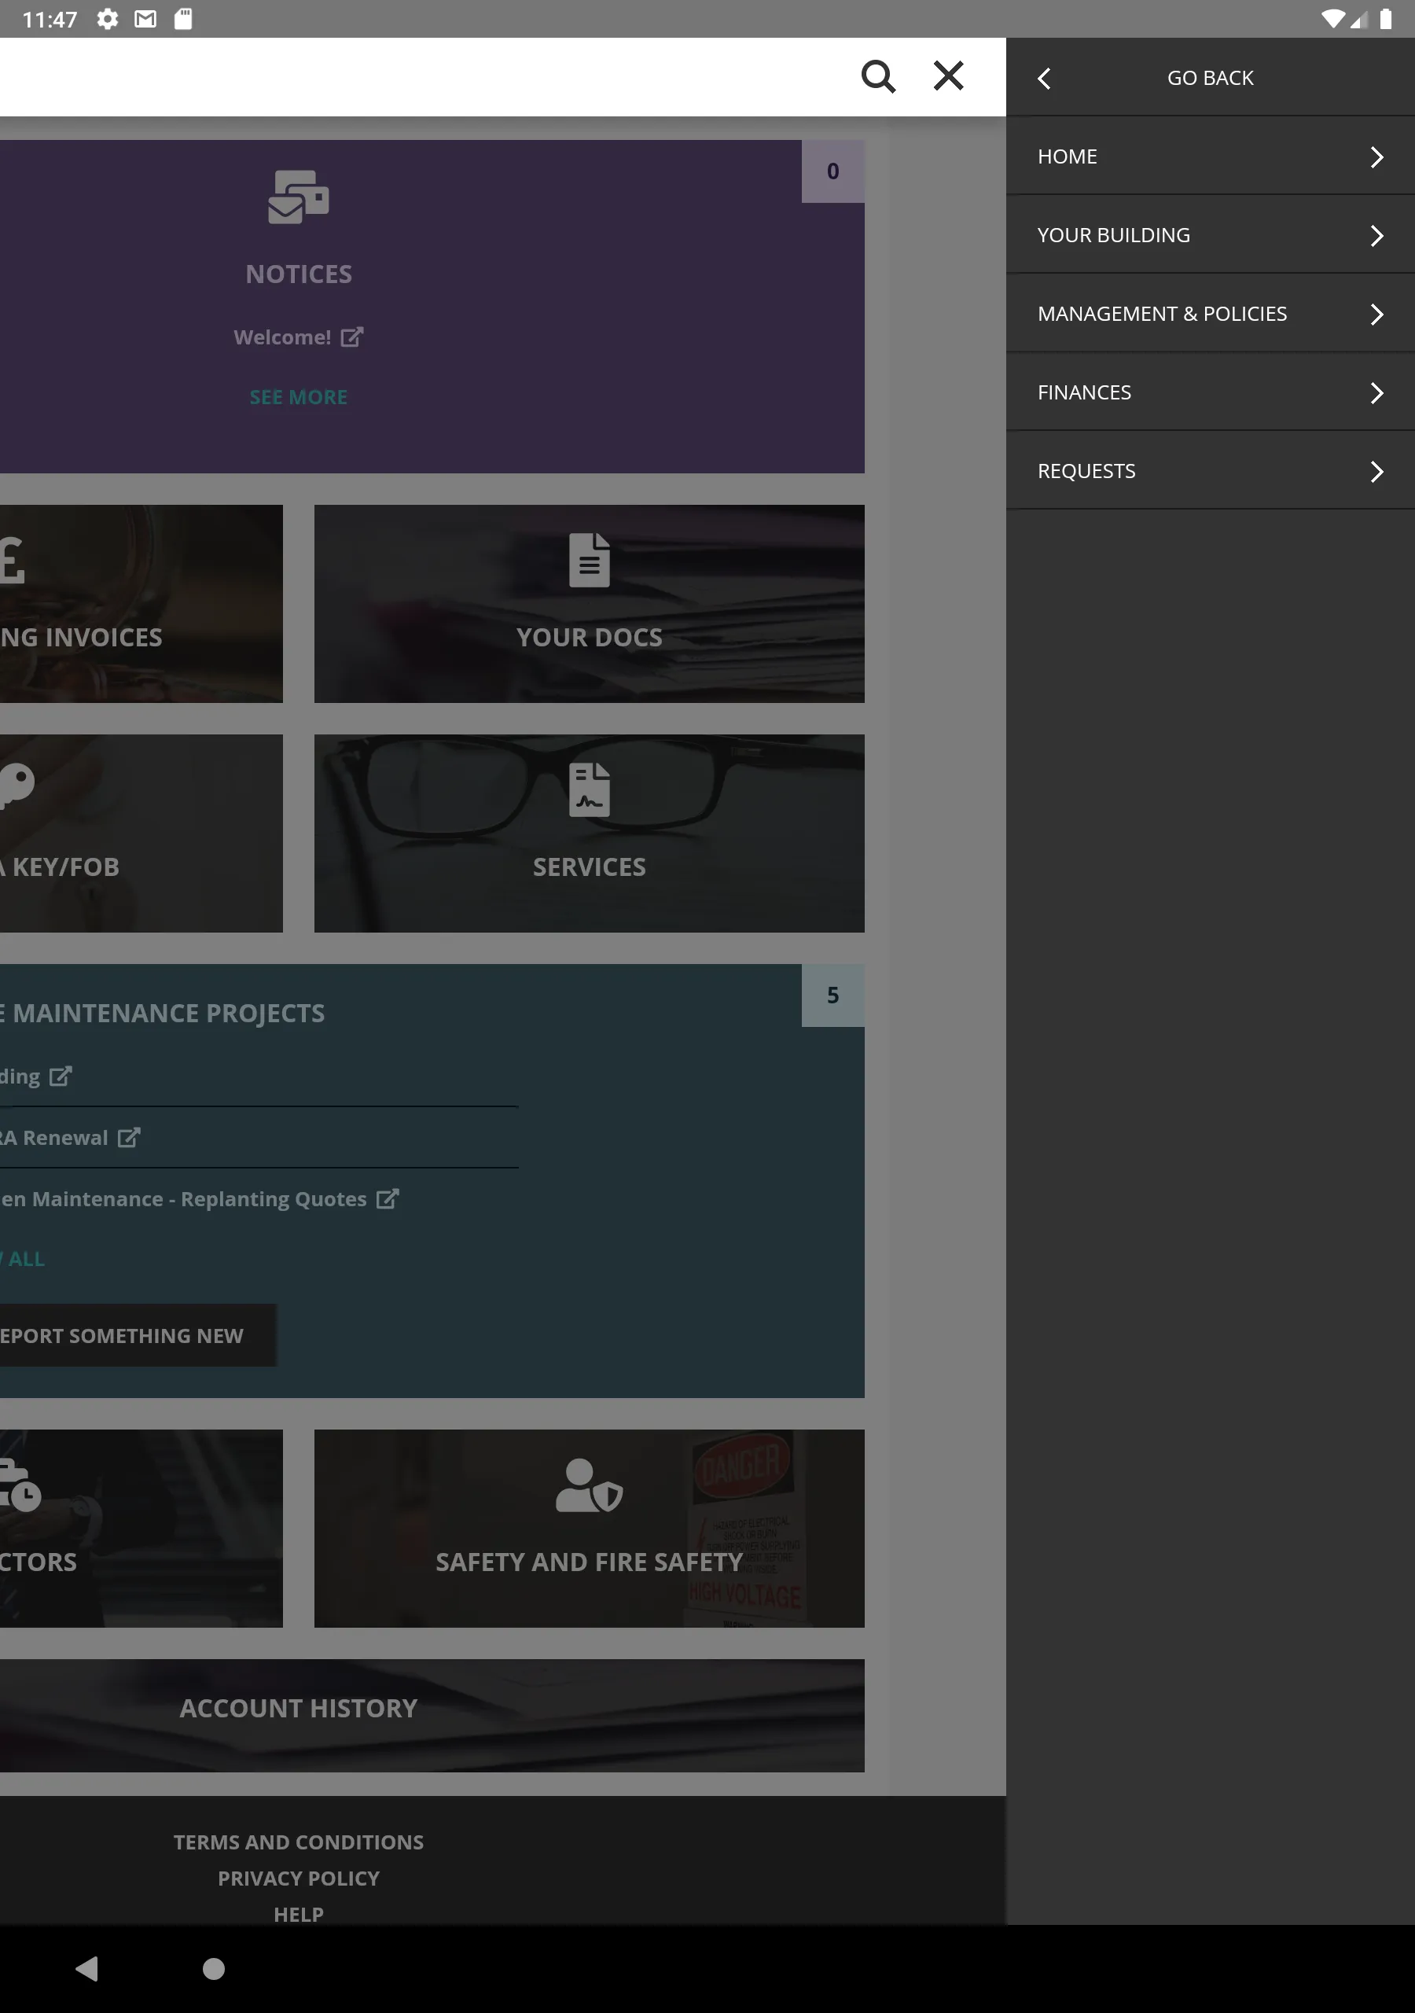Tap the contractors clock icon
The height and width of the screenshot is (2013, 1415).
pyautogui.click(x=20, y=1486)
